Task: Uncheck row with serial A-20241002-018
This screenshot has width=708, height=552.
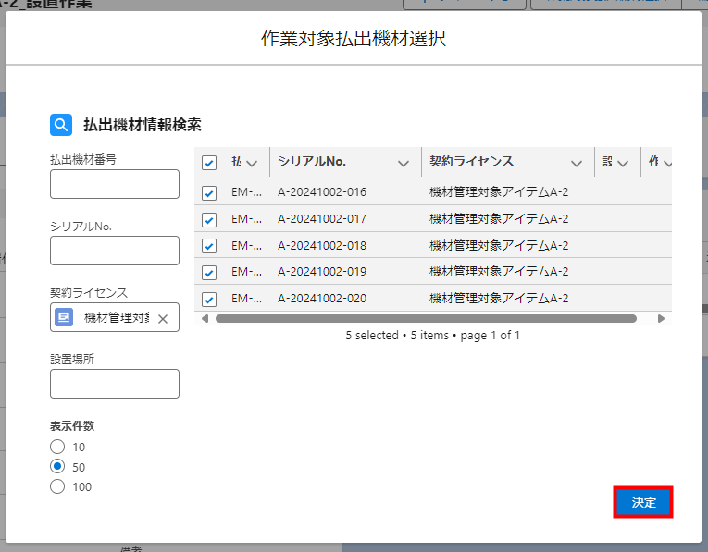Action: [x=209, y=246]
